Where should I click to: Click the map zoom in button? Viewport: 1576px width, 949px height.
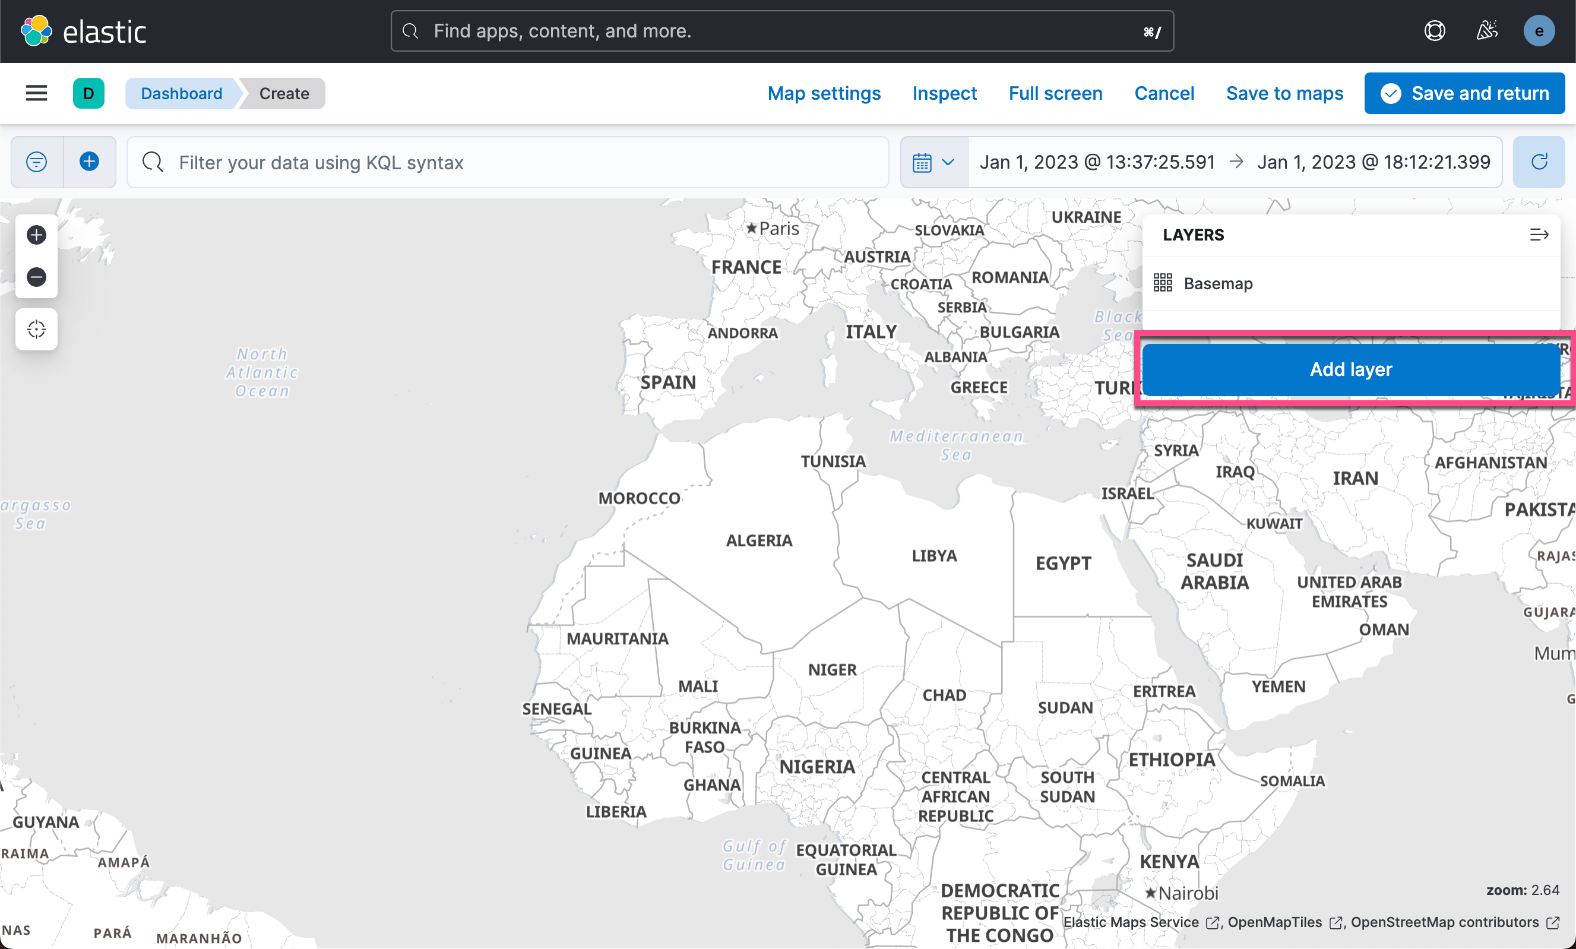[x=36, y=235]
